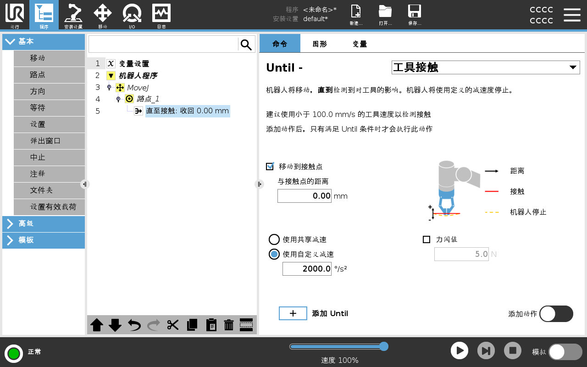The width and height of the screenshot is (587, 367).
Task: Switch to the 变量 tab
Action: click(x=360, y=44)
